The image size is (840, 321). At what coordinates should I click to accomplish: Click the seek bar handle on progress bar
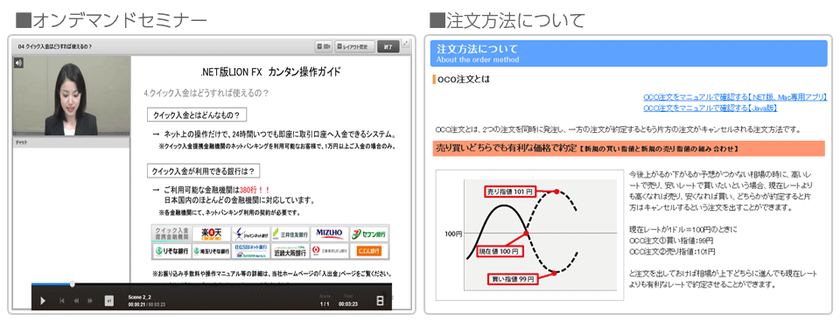tap(73, 284)
